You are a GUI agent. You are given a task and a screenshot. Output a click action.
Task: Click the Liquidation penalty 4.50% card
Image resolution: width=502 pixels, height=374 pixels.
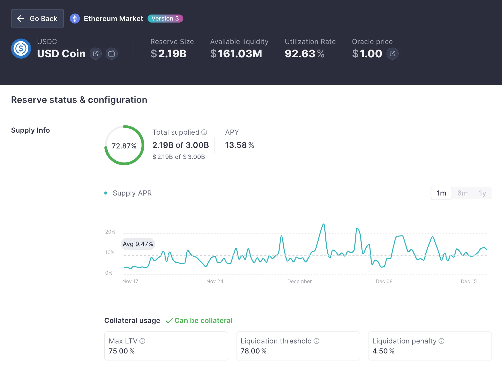pos(430,346)
